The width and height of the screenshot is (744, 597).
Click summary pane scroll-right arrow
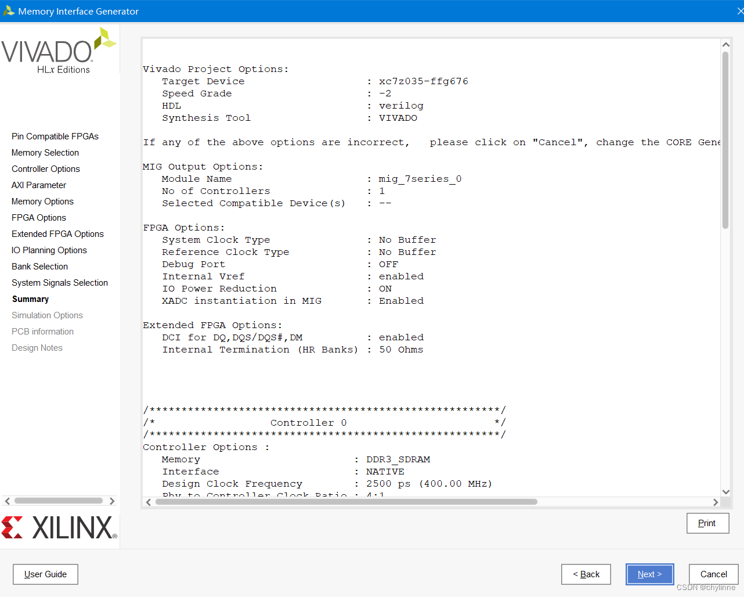click(x=716, y=502)
